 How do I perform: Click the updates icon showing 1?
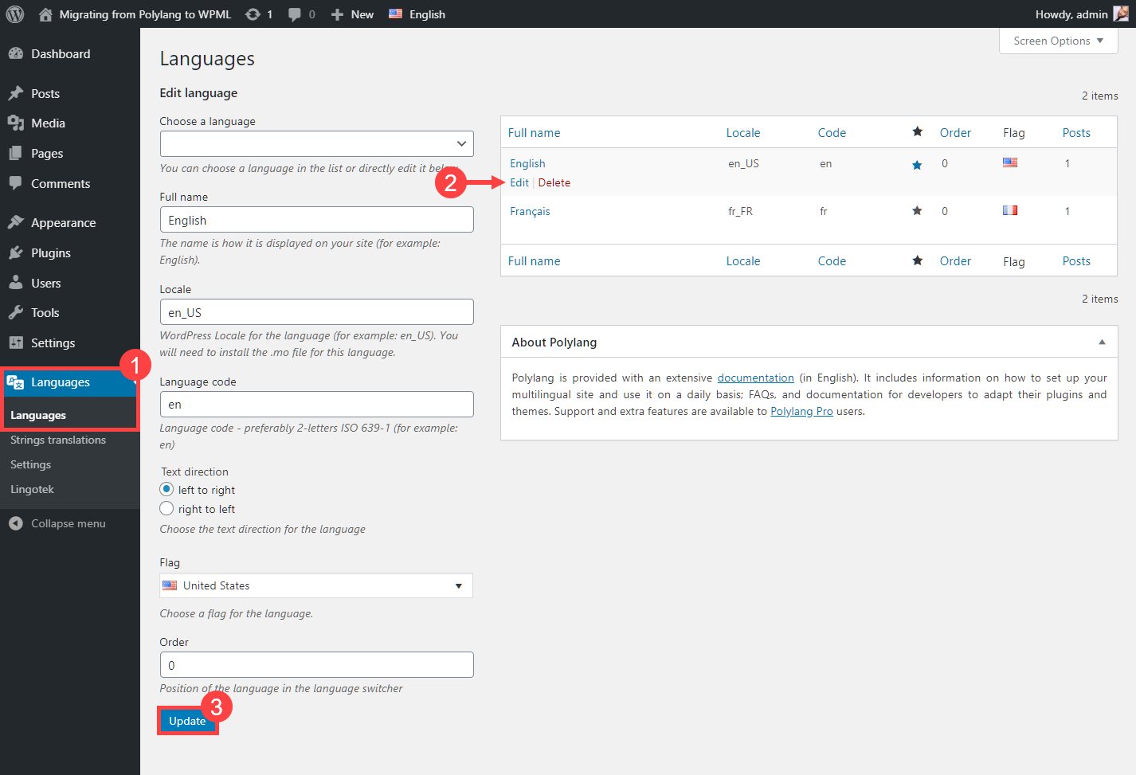tap(253, 14)
